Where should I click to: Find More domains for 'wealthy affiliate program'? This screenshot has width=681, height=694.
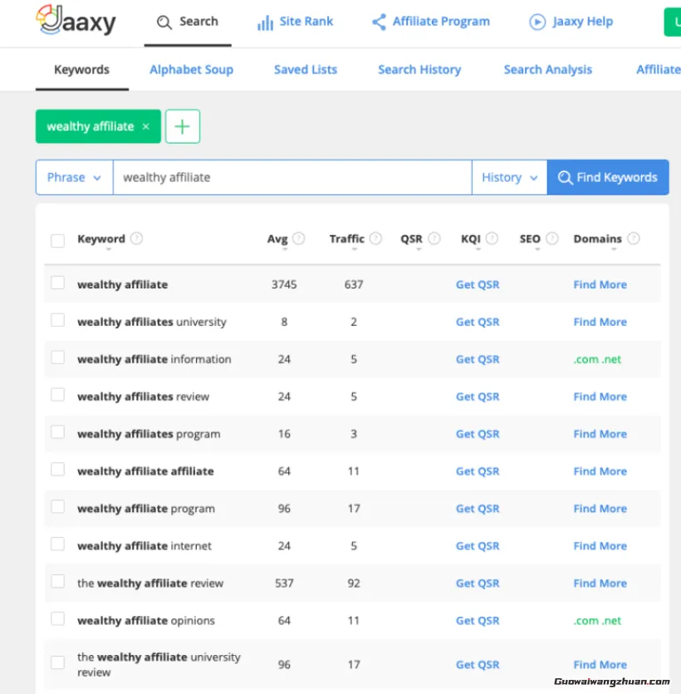600,509
